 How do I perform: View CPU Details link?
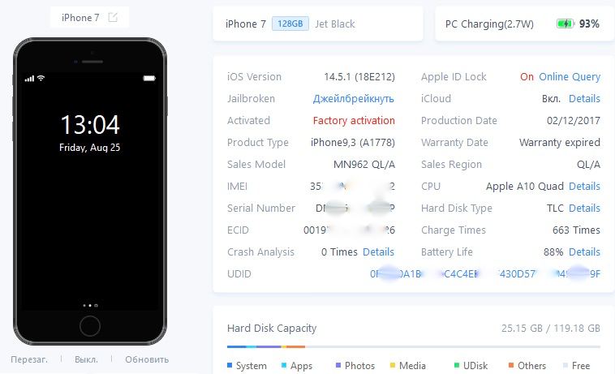(584, 187)
